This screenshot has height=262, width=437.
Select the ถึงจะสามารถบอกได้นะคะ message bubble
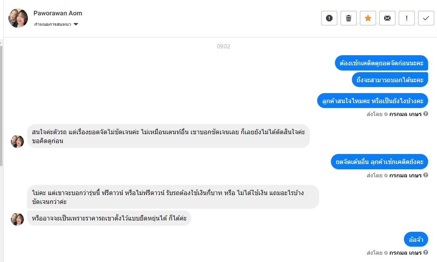390,80
